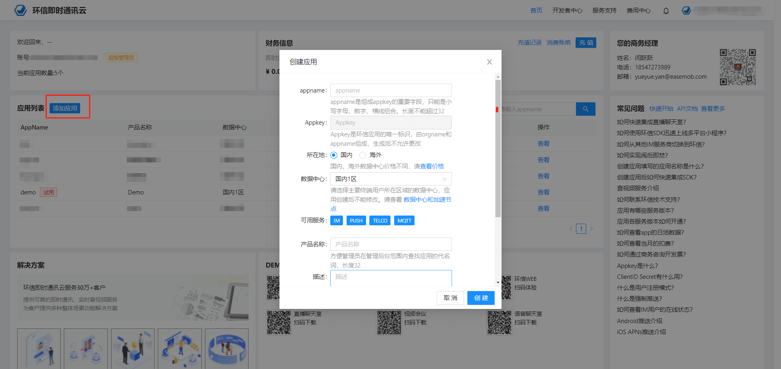781x369 pixels.
Task: Click the appname input field
Action: [x=390, y=91]
